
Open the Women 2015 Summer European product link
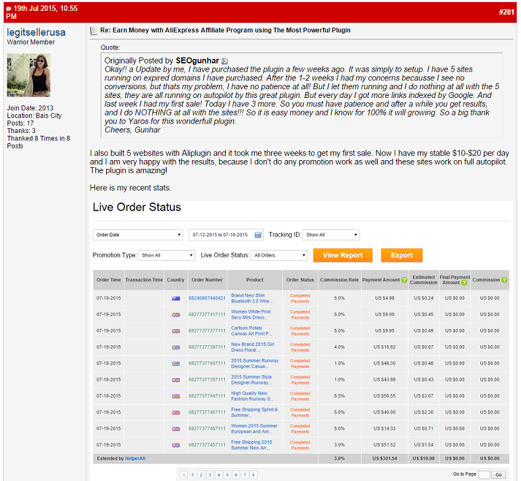point(254,428)
